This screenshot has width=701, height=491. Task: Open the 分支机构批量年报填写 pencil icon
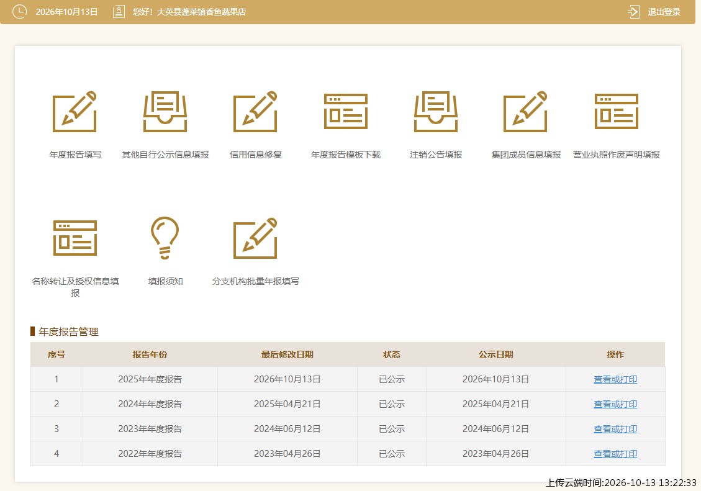pos(255,238)
